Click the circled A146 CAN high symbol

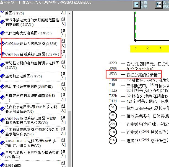(113, 132)
